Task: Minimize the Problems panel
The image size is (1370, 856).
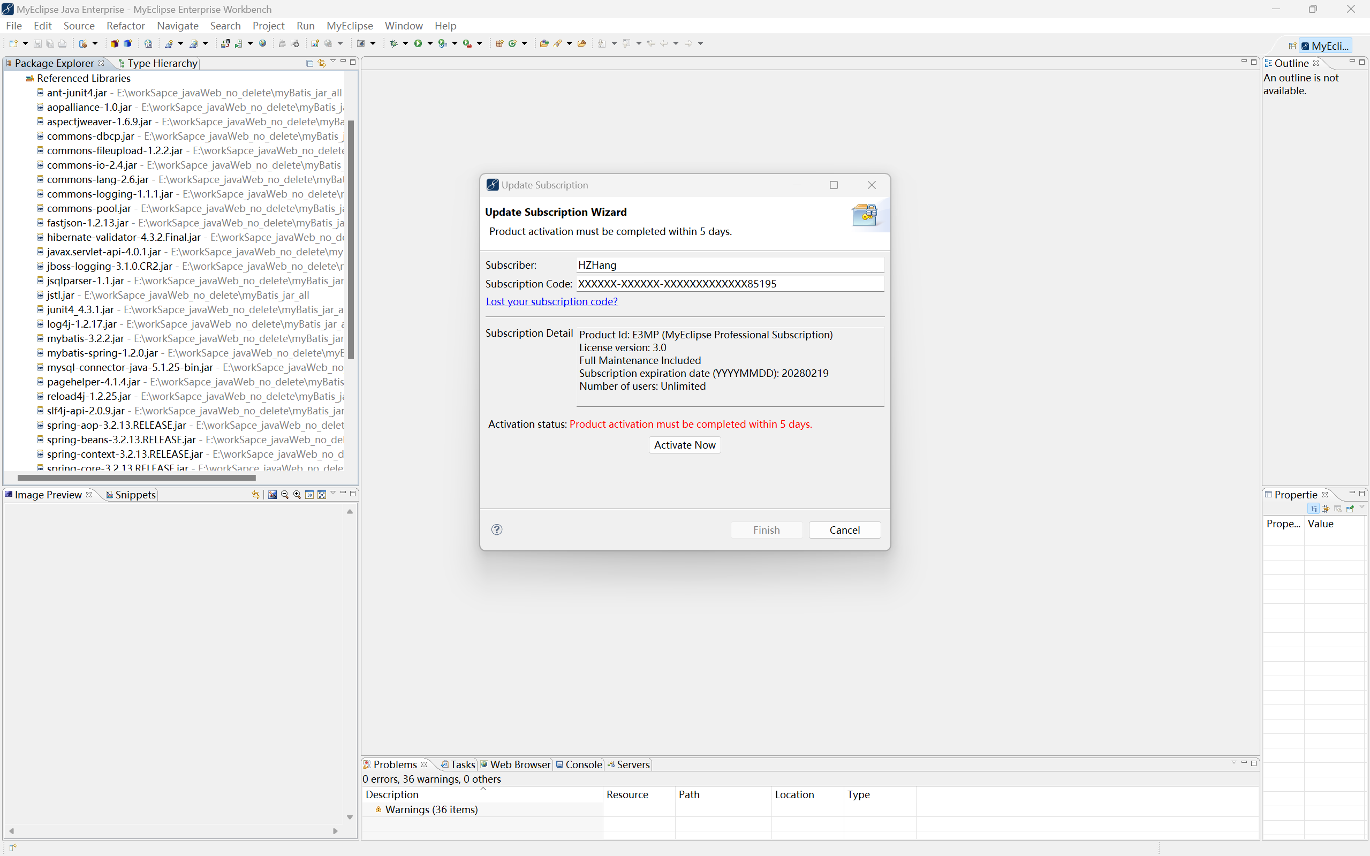Action: [1244, 763]
